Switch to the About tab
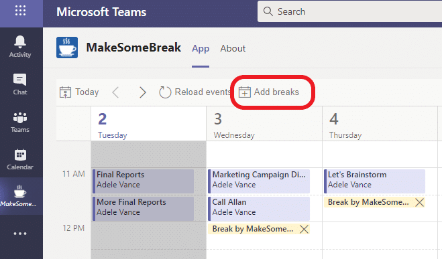This screenshot has width=442, height=259. coord(233,48)
